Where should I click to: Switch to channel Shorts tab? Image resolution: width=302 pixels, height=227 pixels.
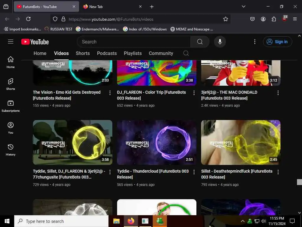pos(83,53)
